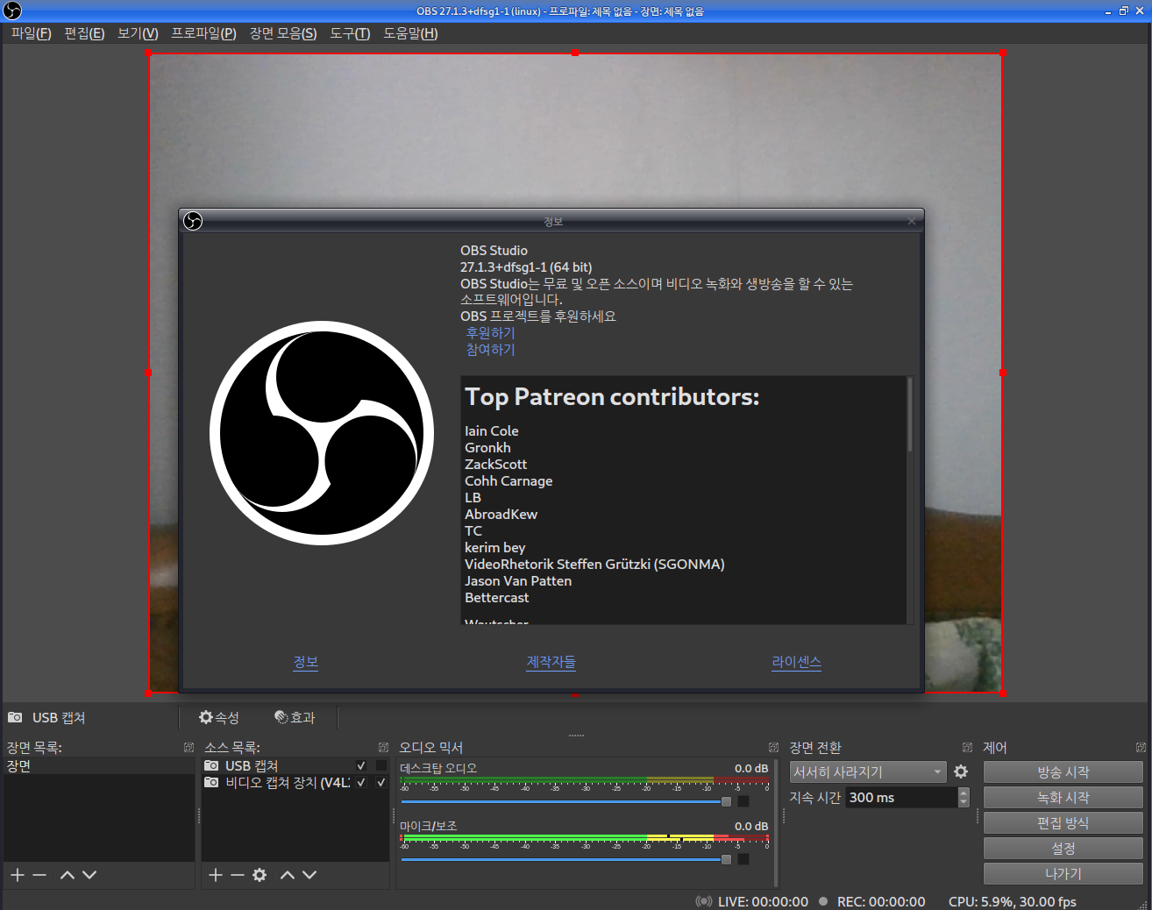Select the 장면 row in 장면 목록
1152x910 pixels.
99,765
